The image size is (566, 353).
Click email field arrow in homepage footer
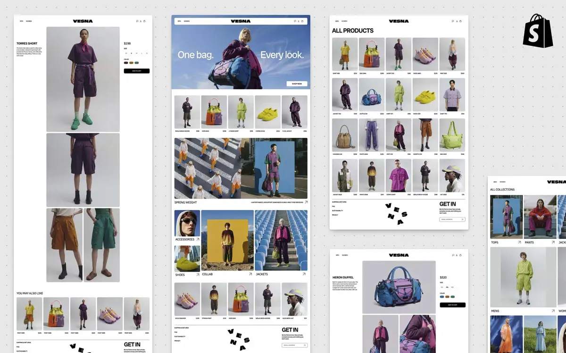(x=305, y=345)
